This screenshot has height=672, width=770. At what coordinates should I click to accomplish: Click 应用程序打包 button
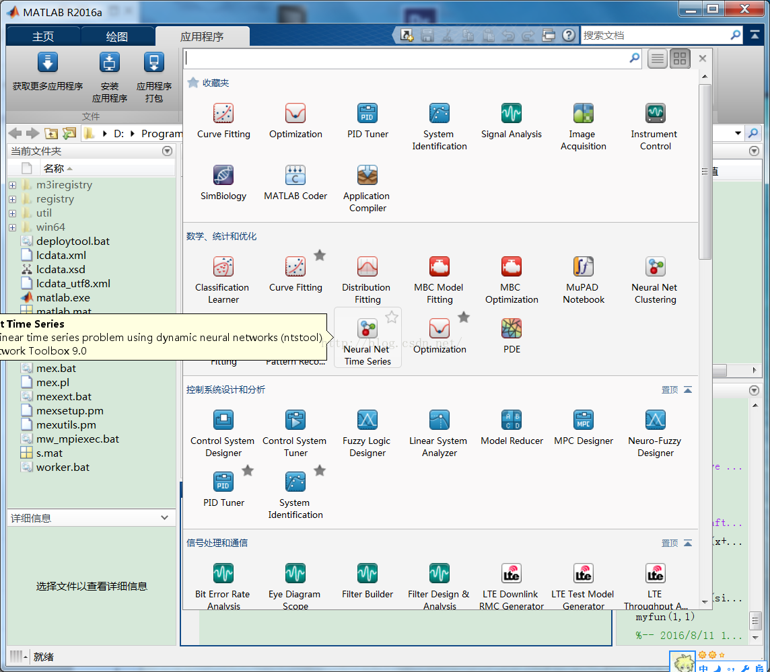tap(153, 77)
